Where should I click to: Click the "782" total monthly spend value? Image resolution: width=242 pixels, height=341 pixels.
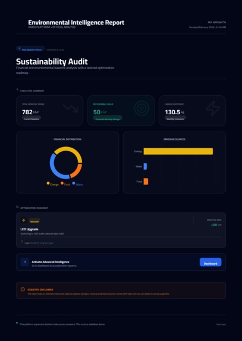27,112
